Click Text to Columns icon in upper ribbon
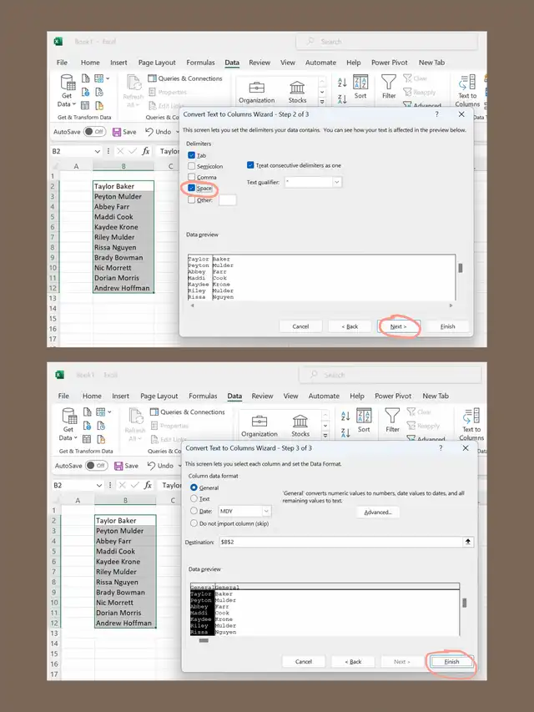 coord(467,87)
